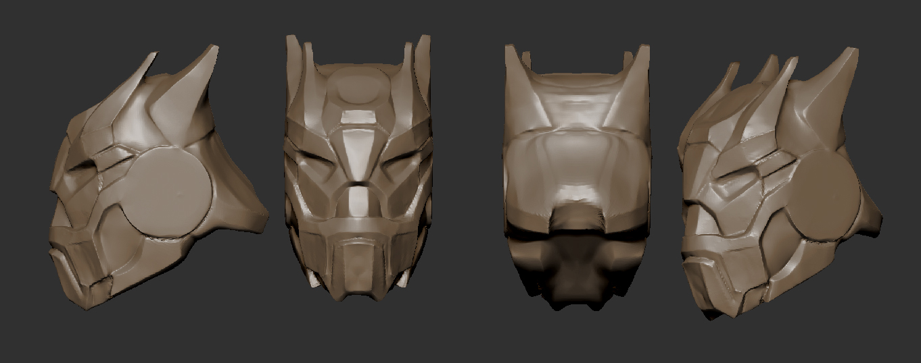The height and width of the screenshot is (363, 921).
Task: Select the rightmost three-quarter helmet render
Action: click(x=780, y=184)
